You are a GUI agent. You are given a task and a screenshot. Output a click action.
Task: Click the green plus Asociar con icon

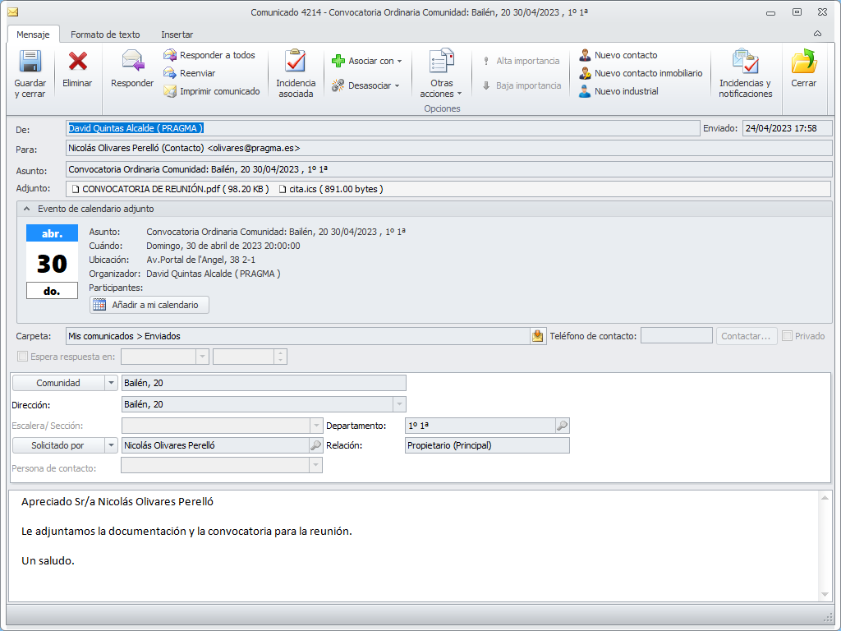pos(338,61)
